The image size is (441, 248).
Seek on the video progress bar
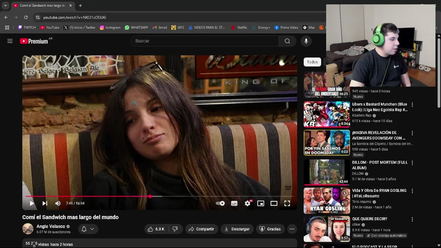(160, 196)
